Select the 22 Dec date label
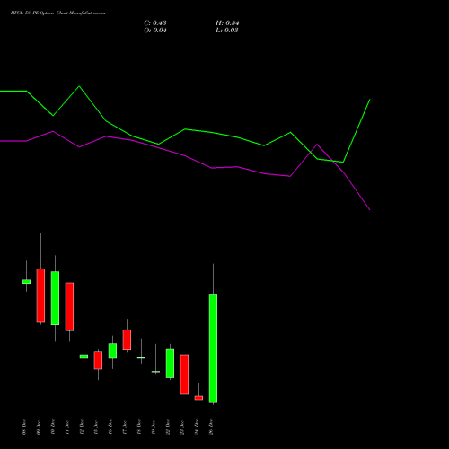This screenshot has height=449, width=449. [x=168, y=427]
